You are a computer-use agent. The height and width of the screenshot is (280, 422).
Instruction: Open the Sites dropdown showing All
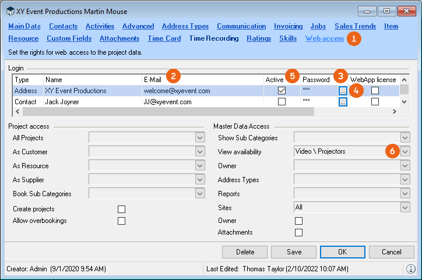pos(405,207)
